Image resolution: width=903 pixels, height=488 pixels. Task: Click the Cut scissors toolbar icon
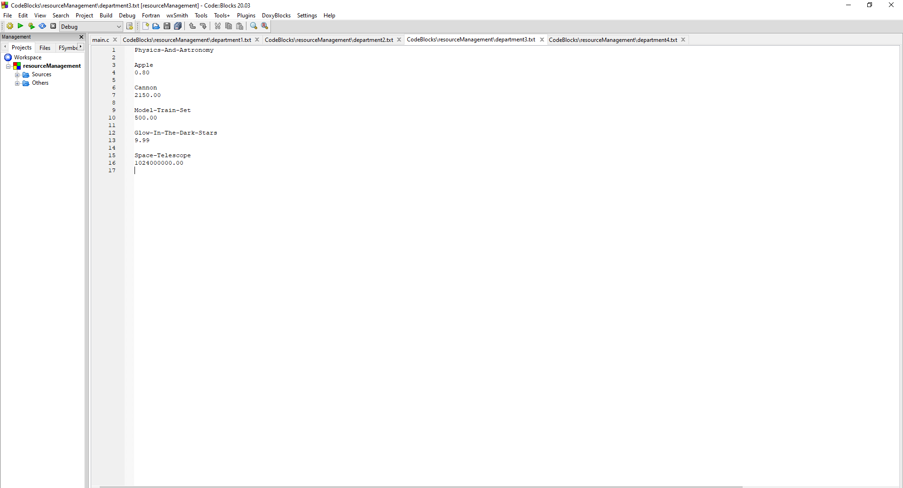click(x=217, y=26)
